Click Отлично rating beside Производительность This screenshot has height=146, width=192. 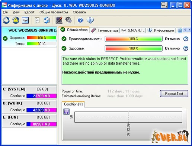point(172,39)
